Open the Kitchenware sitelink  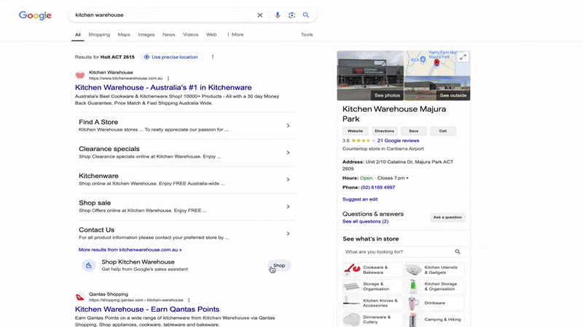98,176
